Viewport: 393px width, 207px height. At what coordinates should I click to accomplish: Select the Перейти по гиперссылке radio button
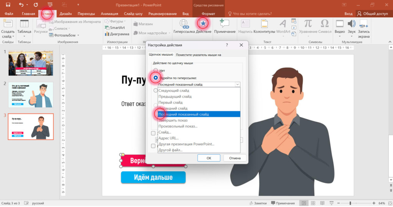coord(155,78)
